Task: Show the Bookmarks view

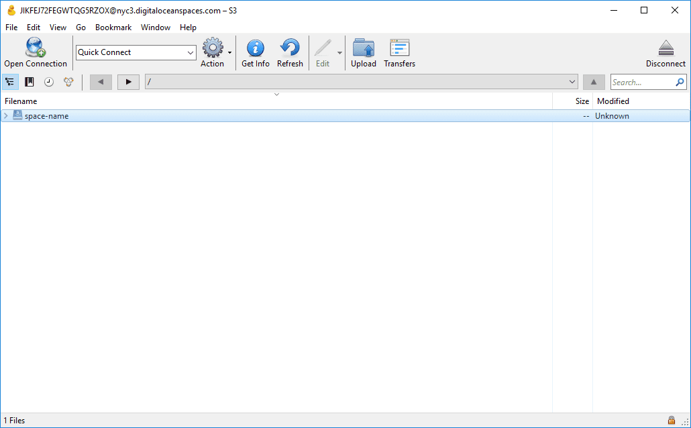Action: [x=30, y=82]
